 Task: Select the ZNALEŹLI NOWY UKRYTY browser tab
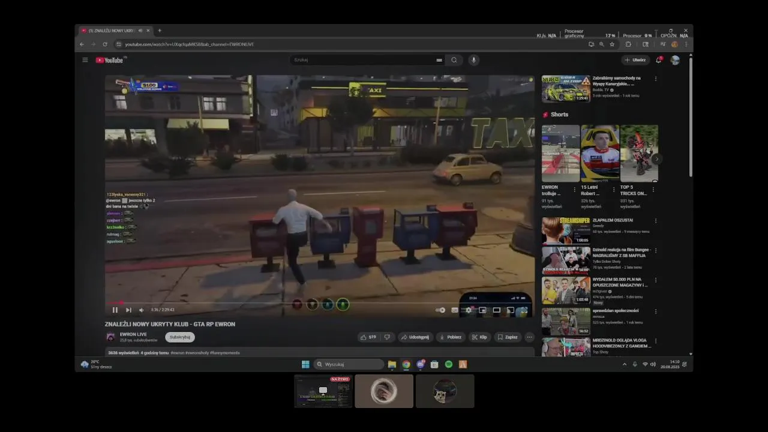116,31
